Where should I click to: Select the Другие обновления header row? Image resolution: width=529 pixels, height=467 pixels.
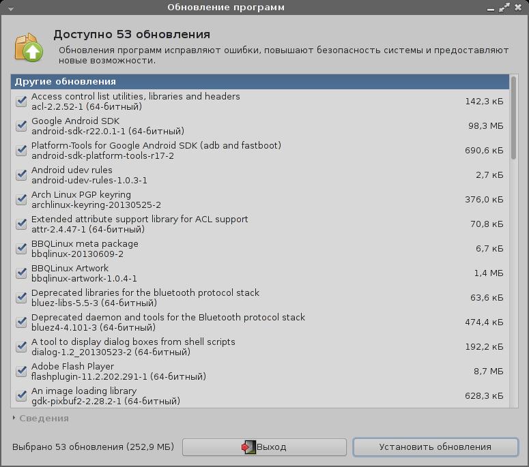(x=260, y=82)
